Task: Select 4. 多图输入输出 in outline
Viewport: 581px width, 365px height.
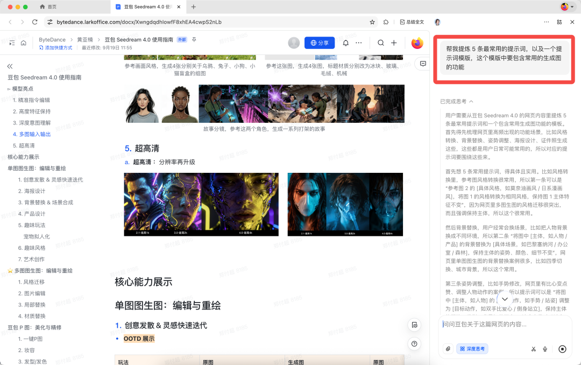Action: coord(32,134)
